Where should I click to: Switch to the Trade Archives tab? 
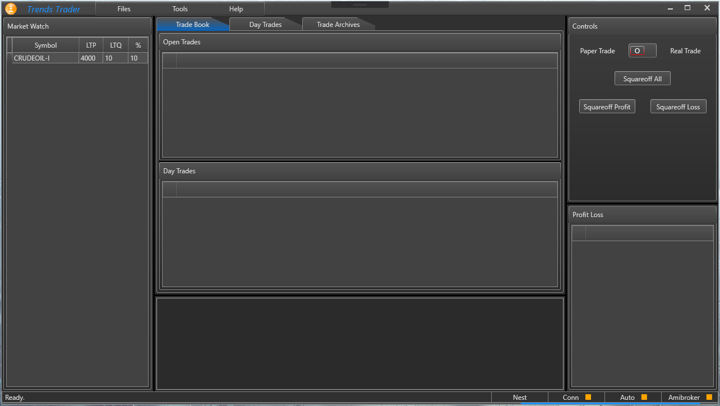coord(338,25)
